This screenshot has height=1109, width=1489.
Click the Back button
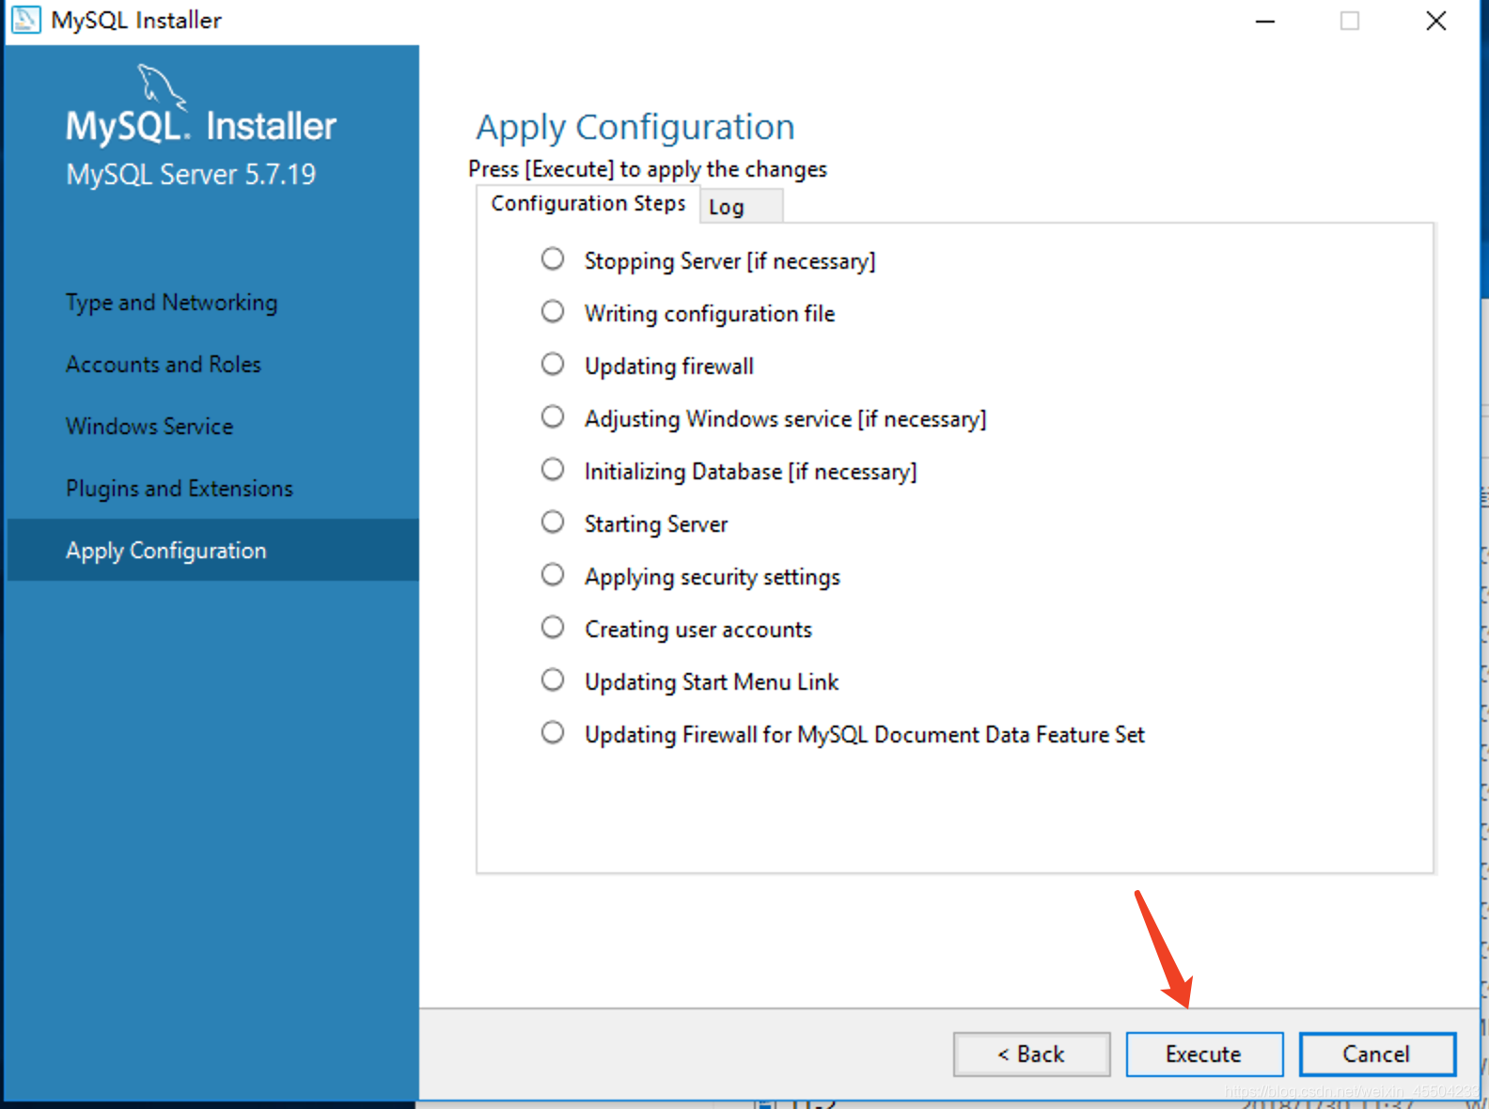(x=1031, y=1054)
